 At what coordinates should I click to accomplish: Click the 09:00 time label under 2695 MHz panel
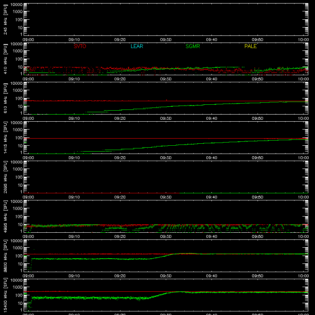coord(28,197)
